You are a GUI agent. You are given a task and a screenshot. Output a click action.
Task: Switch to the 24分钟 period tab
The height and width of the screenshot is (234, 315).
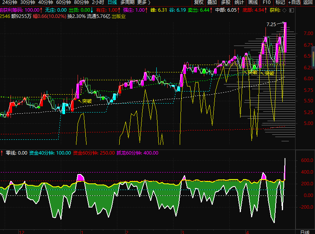(10, 2)
